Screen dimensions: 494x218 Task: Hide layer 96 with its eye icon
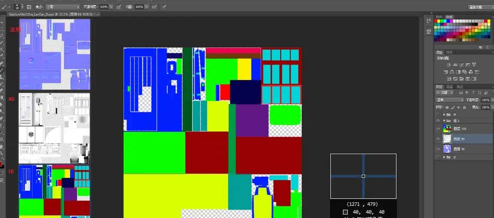(438, 149)
